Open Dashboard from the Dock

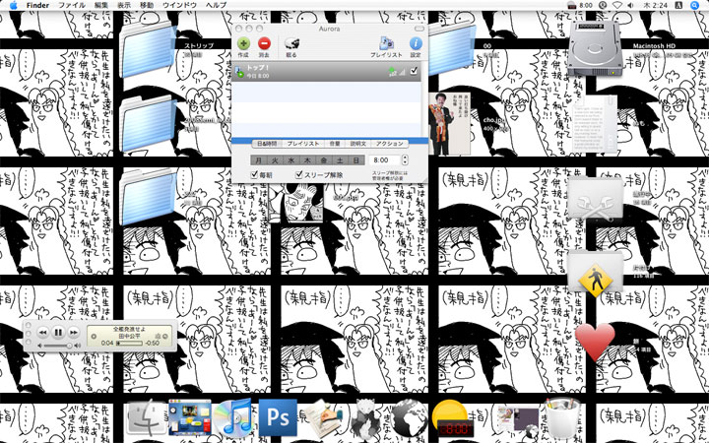pyautogui.click(x=190, y=417)
